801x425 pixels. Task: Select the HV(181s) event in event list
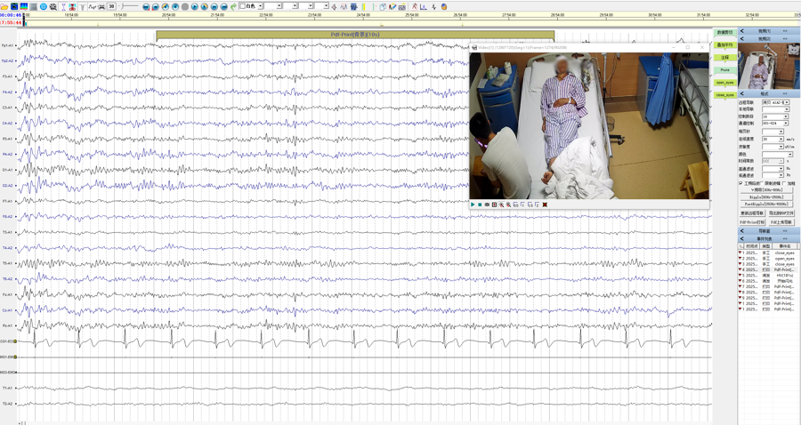point(783,276)
